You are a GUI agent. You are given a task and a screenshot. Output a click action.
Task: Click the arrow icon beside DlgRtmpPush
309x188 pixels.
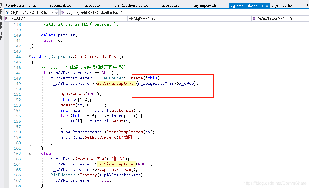tap(131, 19)
